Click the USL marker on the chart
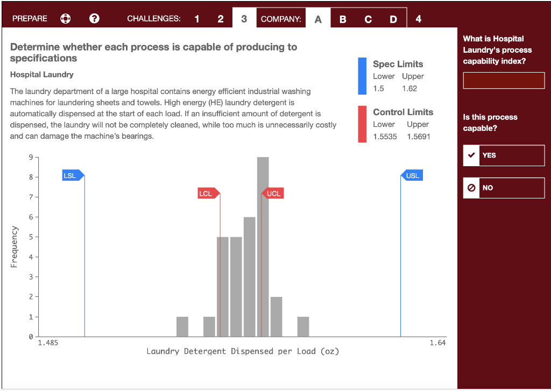 (412, 175)
